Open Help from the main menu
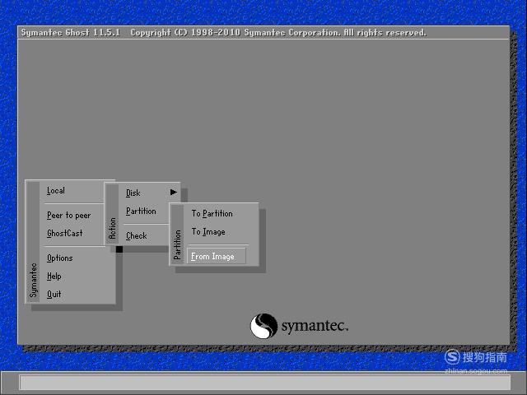This screenshot has width=527, height=395. (x=54, y=276)
